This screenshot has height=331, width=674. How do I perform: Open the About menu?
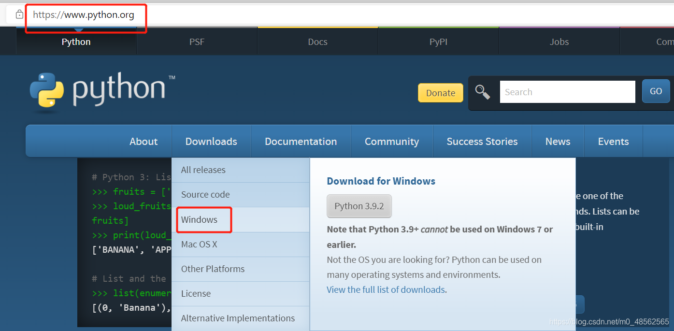[143, 142]
